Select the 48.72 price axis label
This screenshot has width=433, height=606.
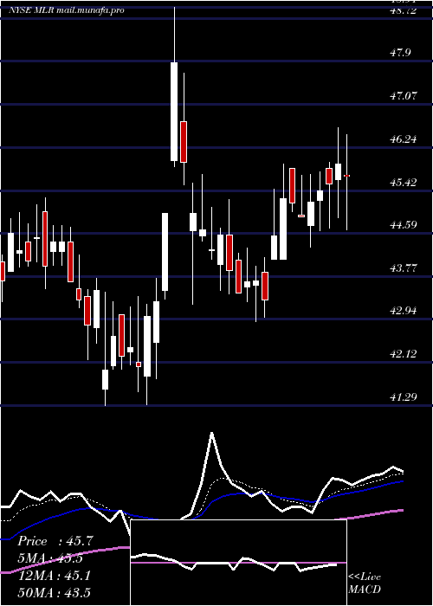click(404, 10)
